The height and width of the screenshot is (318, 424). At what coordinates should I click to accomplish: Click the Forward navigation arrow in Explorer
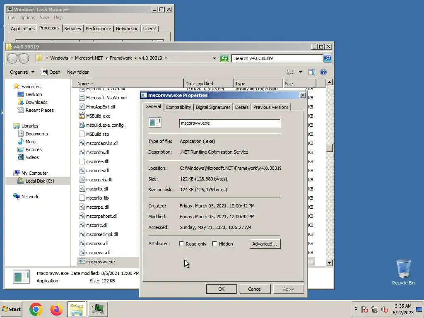[x=24, y=58]
